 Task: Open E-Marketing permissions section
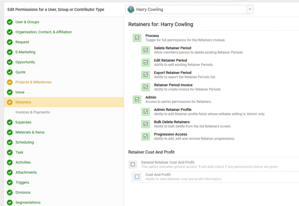(x=25, y=52)
